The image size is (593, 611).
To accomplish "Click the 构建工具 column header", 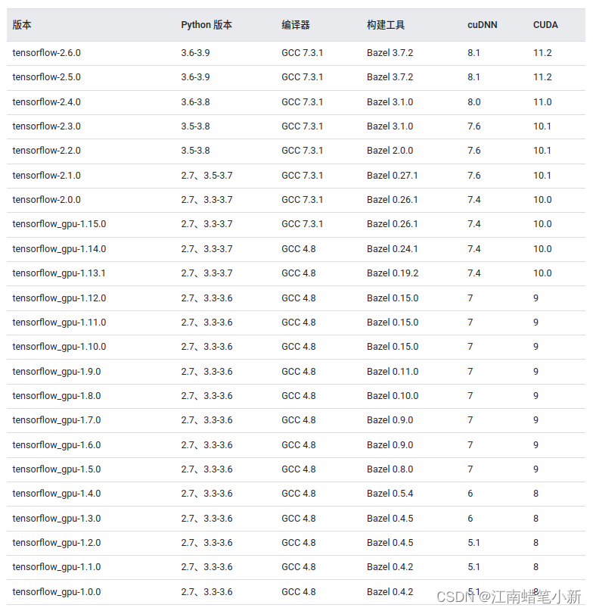I will 386,25.
